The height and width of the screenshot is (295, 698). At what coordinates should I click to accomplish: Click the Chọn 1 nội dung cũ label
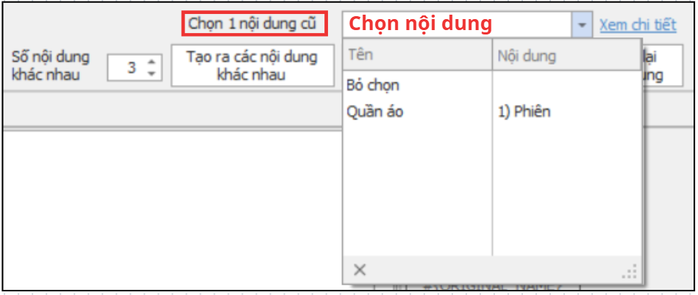[x=252, y=23]
